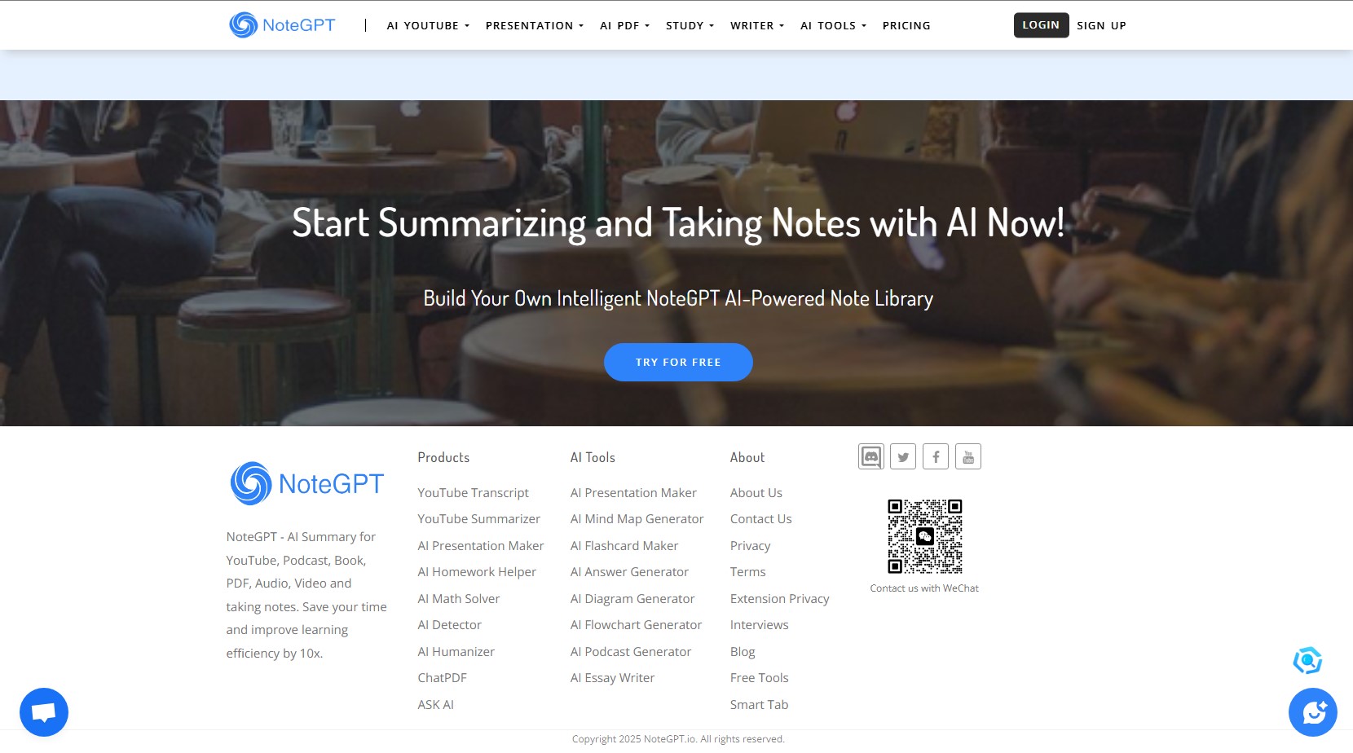This screenshot has height=753, width=1353.
Task: Open the Twitter social icon
Action: point(903,456)
